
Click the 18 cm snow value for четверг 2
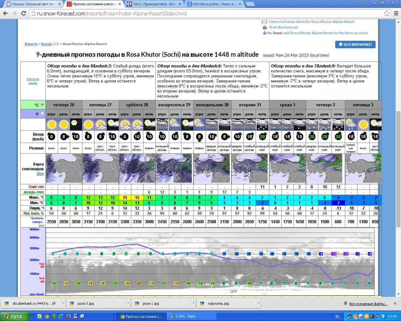(324, 187)
